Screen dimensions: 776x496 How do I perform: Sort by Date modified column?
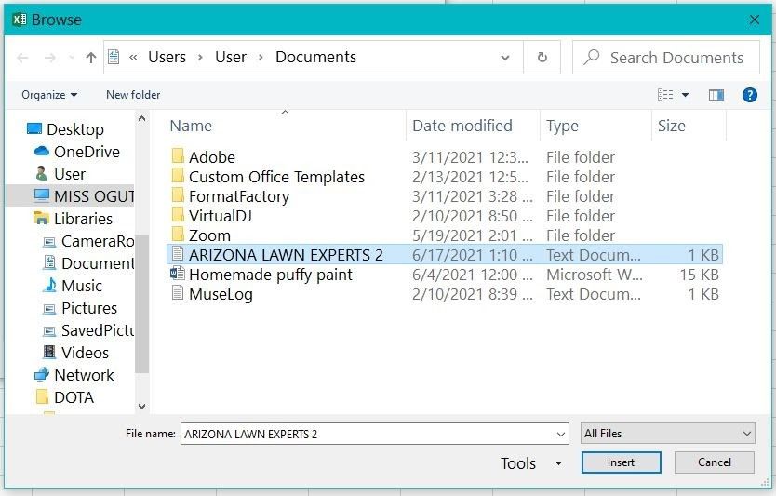pos(462,126)
